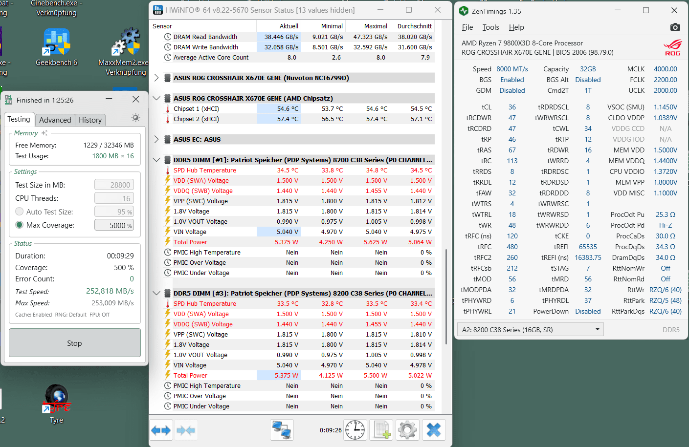Click the tCL value 36

pos(512,107)
